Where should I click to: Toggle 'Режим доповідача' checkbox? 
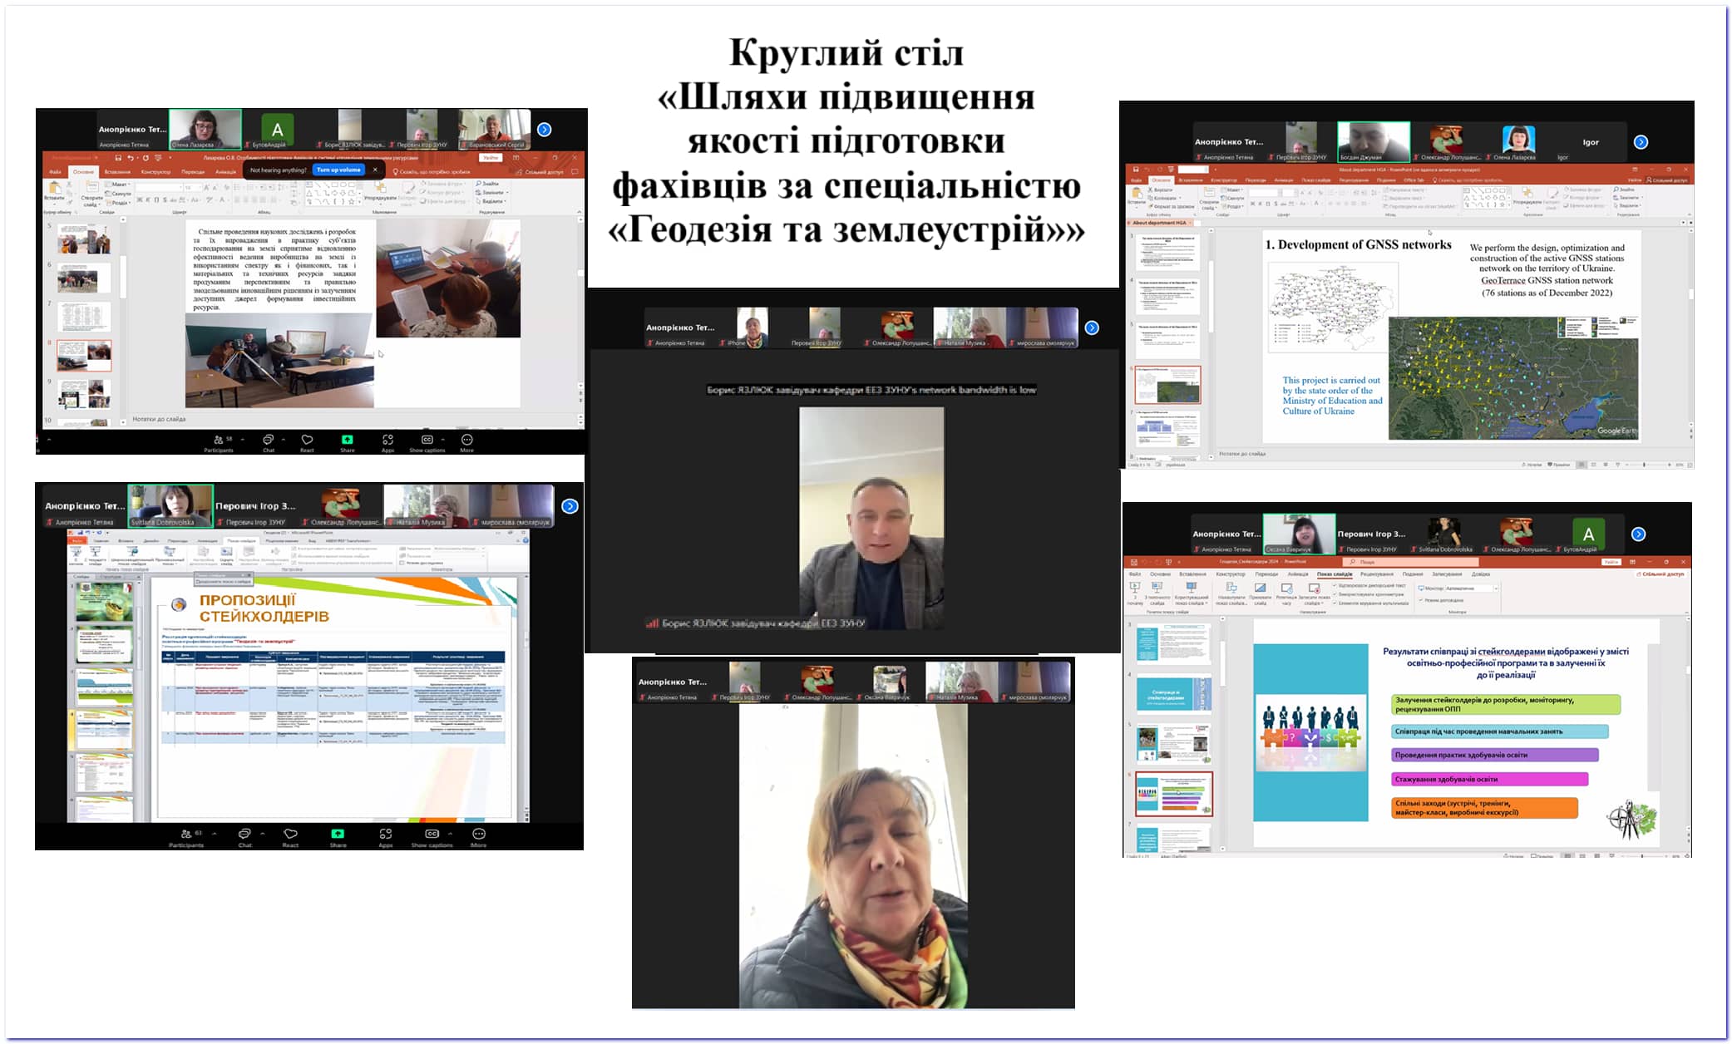point(1420,600)
